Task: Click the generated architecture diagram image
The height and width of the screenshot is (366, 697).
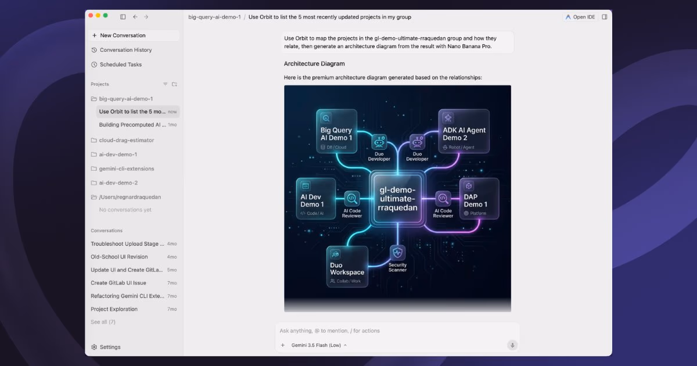Action: [397, 199]
